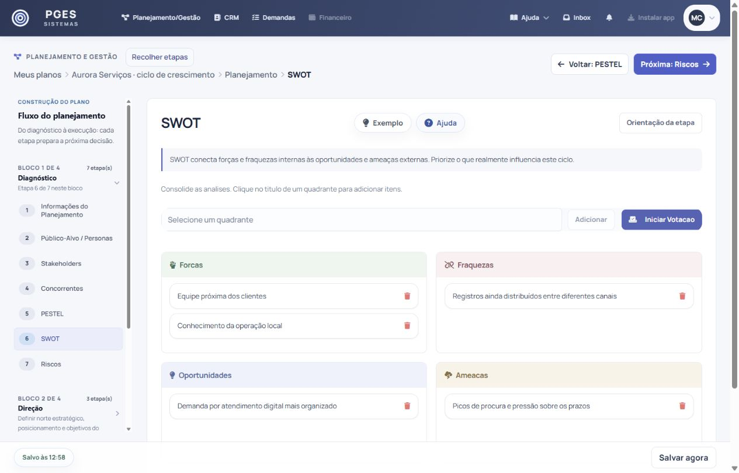Delete the 'Picos de procura' threat item
This screenshot has height=473, width=739.
pos(682,406)
